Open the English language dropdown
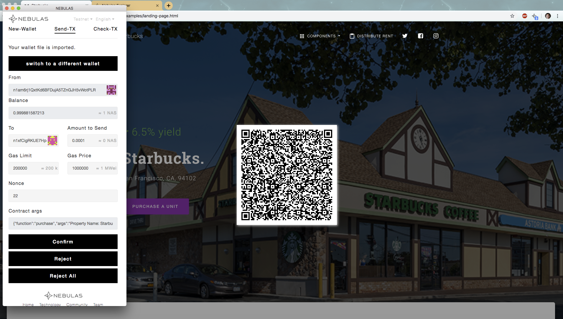The width and height of the screenshot is (563, 319). click(105, 19)
